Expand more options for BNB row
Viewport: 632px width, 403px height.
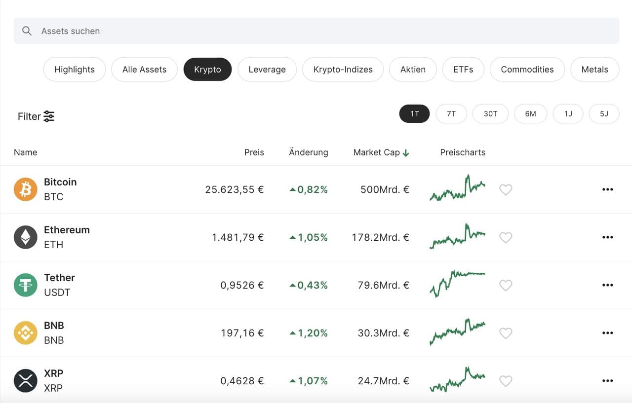tap(607, 333)
